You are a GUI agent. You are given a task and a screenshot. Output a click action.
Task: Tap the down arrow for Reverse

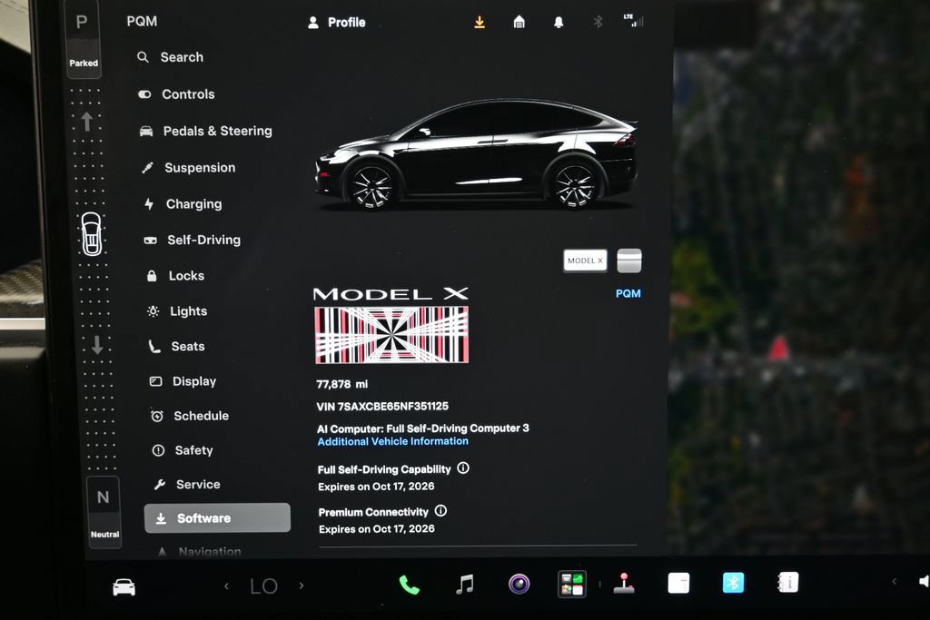click(x=97, y=344)
